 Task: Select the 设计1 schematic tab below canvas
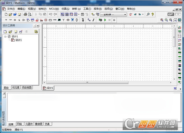(x=48, y=88)
